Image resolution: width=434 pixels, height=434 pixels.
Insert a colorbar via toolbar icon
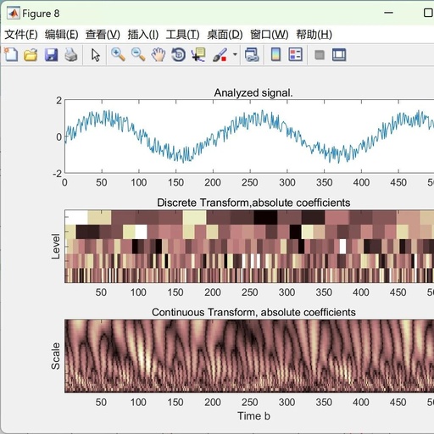point(275,54)
